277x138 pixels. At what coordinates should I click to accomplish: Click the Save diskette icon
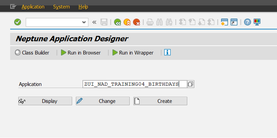pyautogui.click(x=104, y=22)
